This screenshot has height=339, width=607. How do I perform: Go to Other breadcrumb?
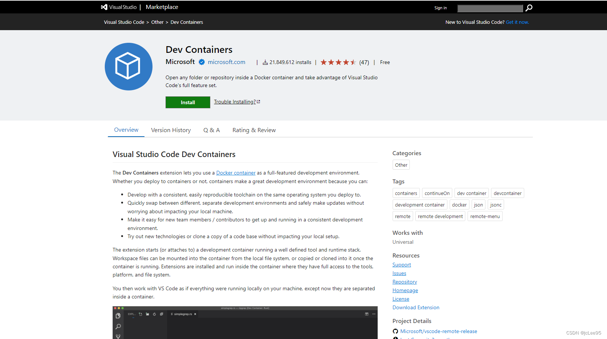pyautogui.click(x=157, y=22)
